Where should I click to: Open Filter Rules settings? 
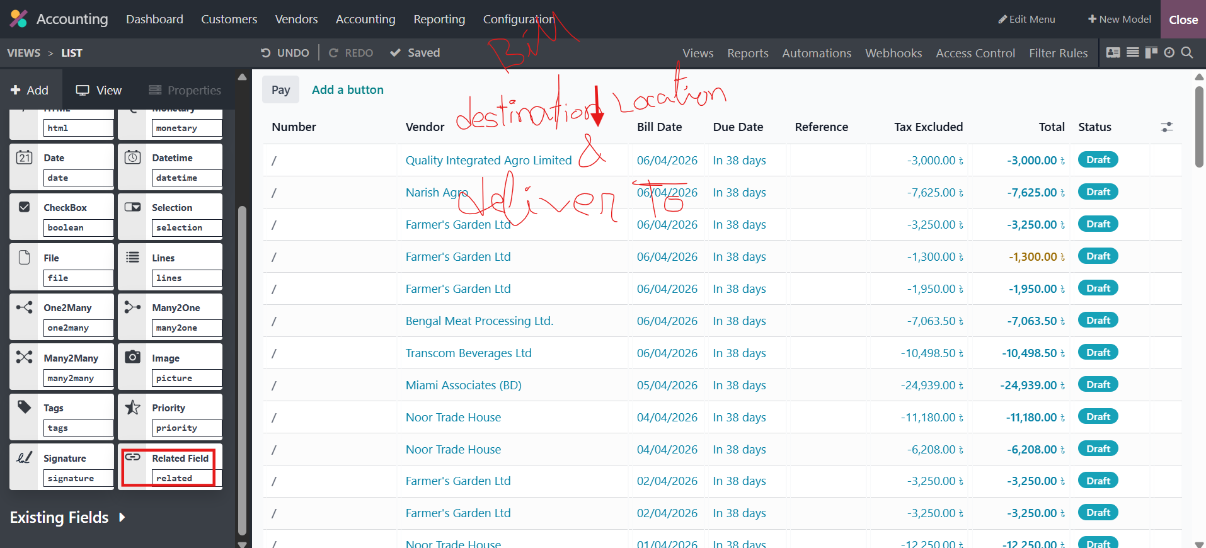point(1059,54)
